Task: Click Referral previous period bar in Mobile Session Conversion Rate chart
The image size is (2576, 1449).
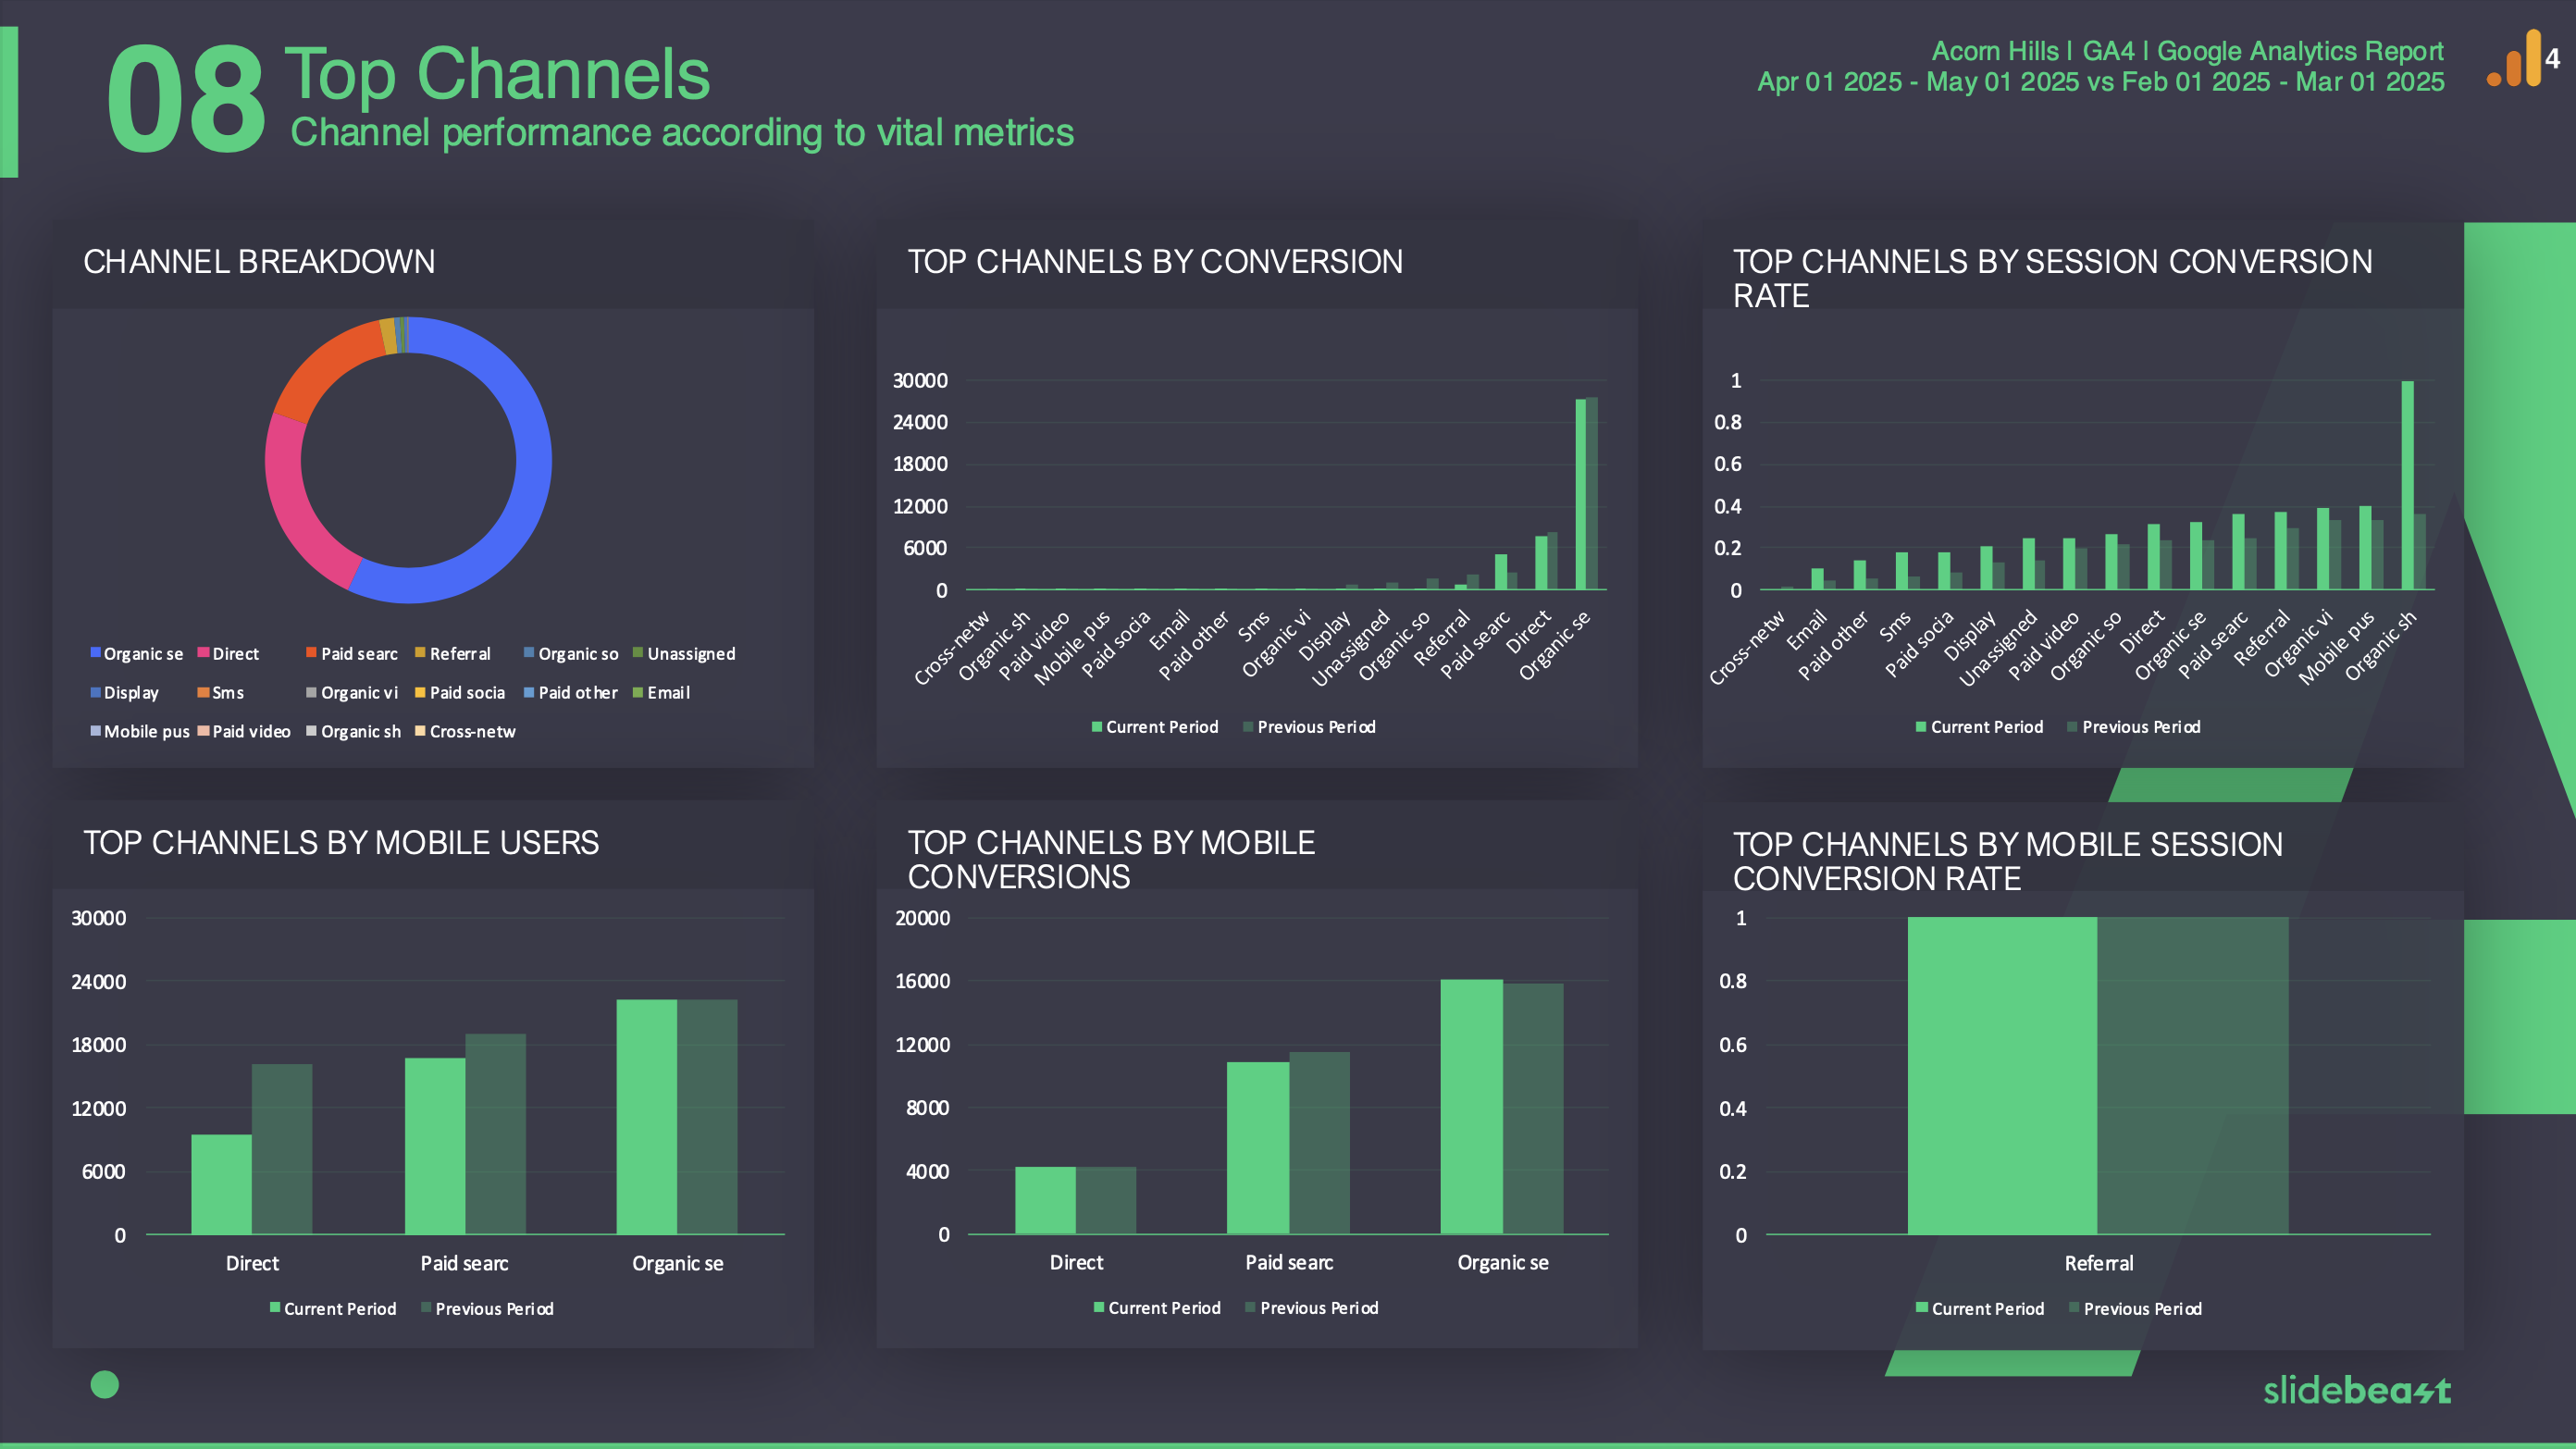Action: pos(2193,1076)
